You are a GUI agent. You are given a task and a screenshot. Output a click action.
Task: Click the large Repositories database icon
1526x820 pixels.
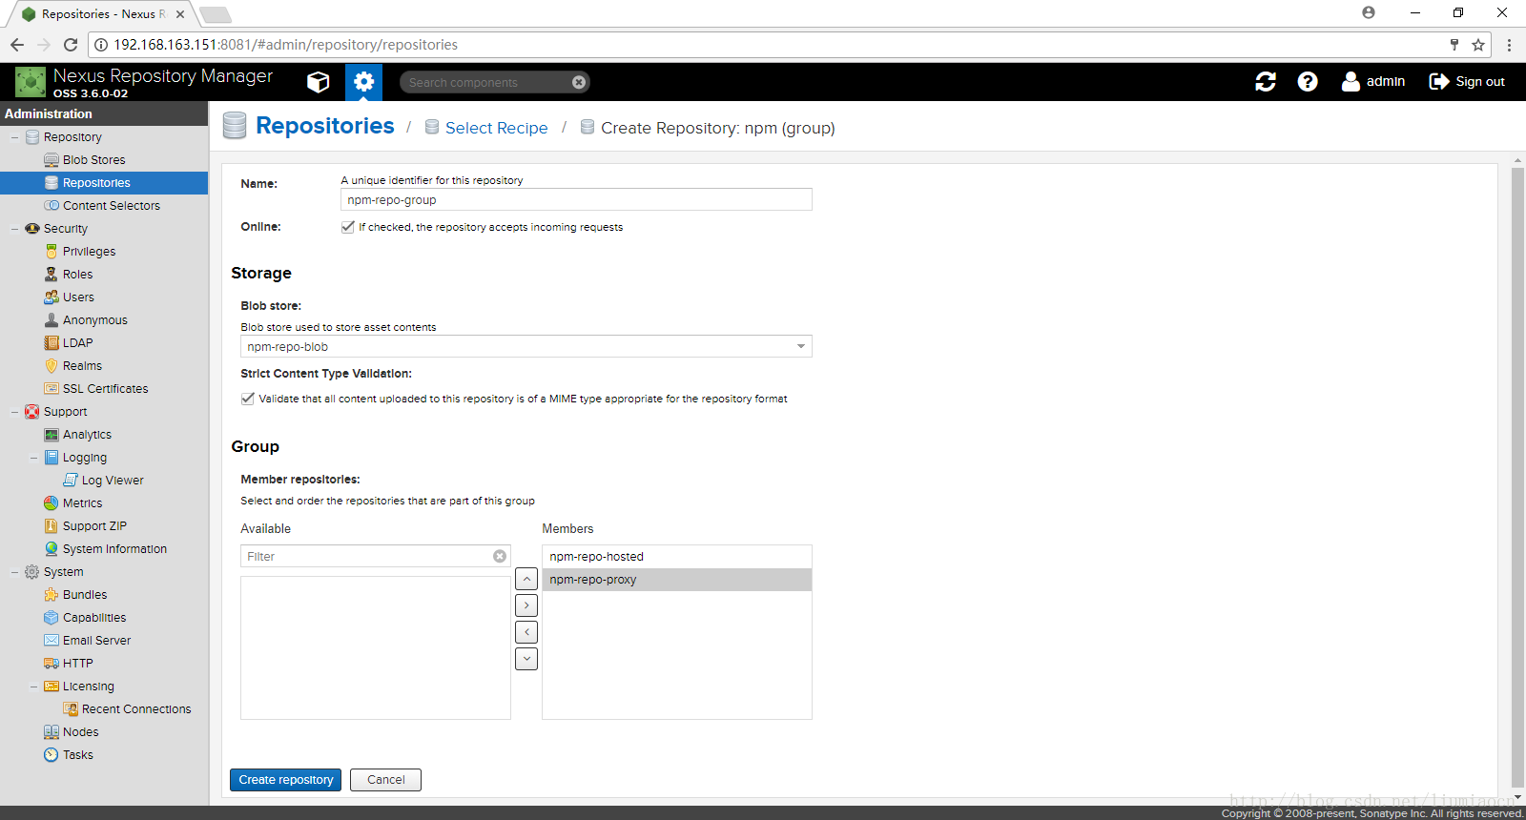(235, 126)
